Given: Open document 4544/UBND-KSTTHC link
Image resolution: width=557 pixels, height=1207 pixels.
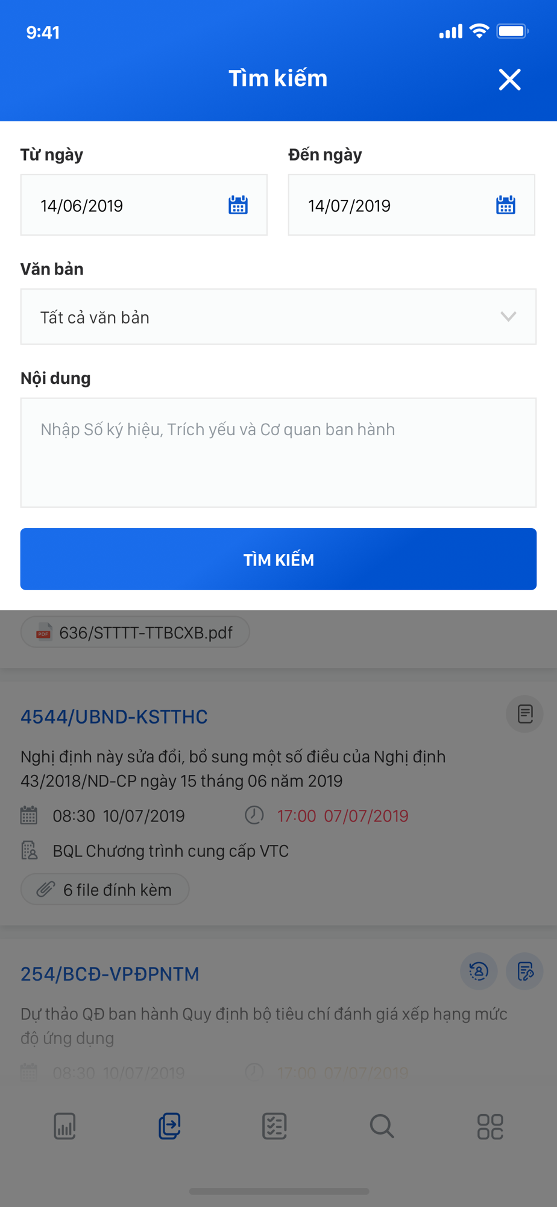Looking at the screenshot, I should [x=114, y=716].
